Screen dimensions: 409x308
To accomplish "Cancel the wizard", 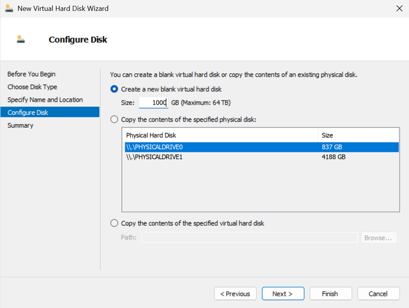I will pyautogui.click(x=378, y=294).
